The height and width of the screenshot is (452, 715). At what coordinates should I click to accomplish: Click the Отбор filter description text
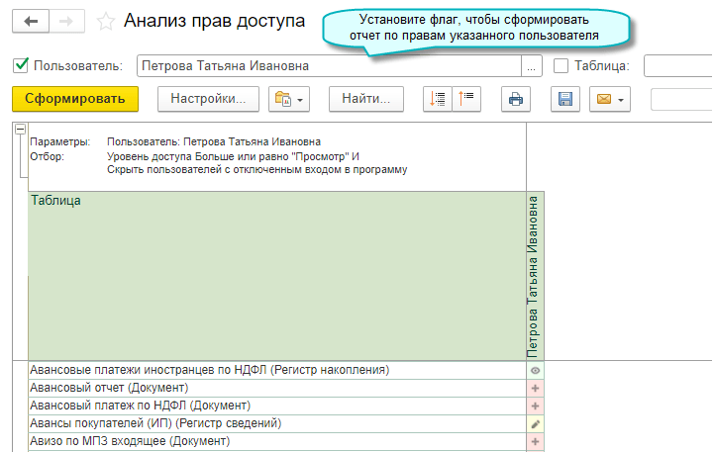coord(257,163)
